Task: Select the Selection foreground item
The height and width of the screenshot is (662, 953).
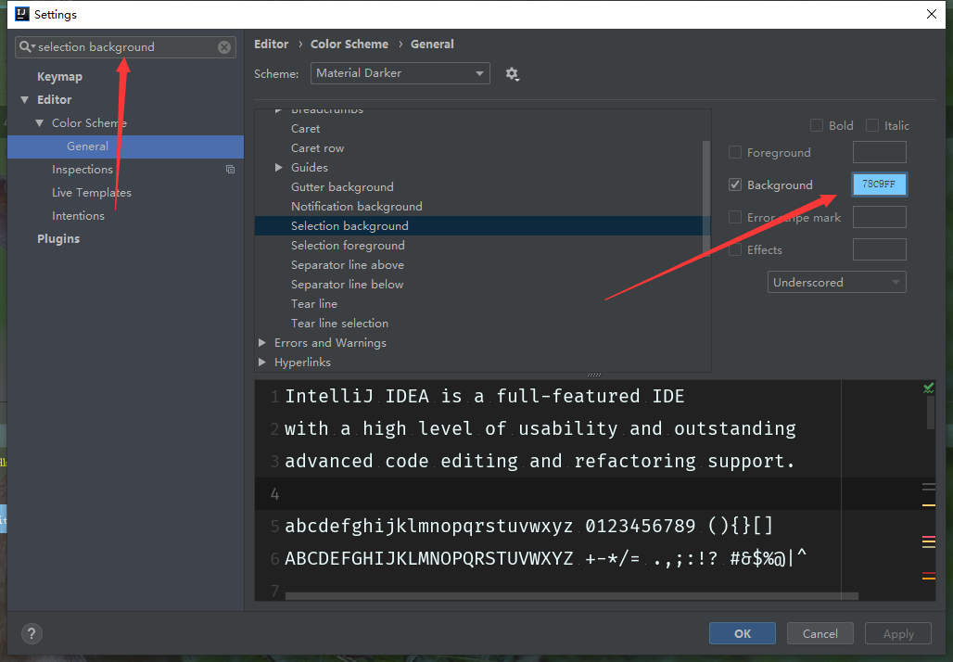Action: 348,246
